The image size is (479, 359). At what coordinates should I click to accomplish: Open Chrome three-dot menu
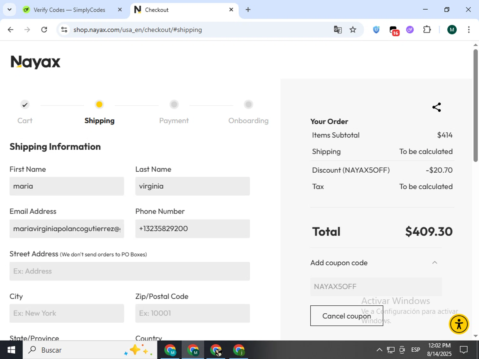click(468, 30)
